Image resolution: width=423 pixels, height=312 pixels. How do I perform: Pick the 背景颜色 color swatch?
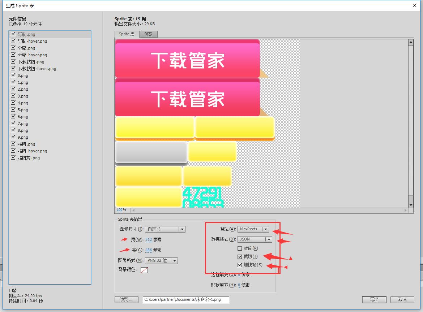(x=144, y=270)
